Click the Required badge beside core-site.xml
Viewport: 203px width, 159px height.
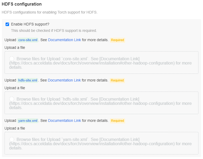[117, 40]
